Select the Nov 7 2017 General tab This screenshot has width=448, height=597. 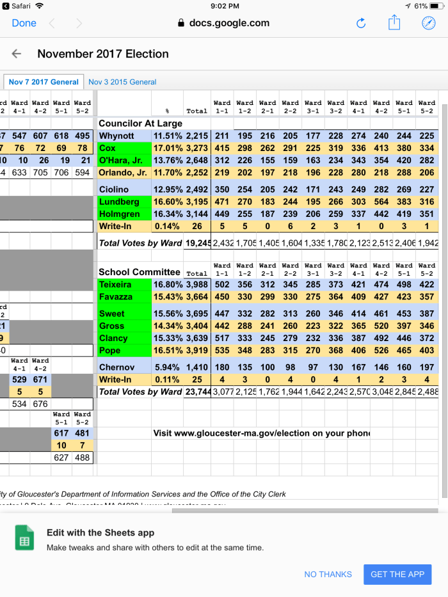(44, 82)
